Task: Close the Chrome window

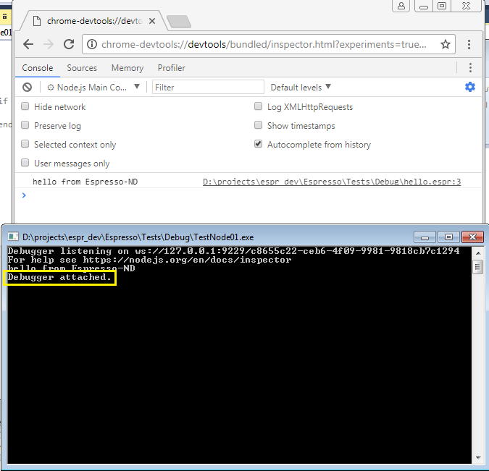Action: point(466,6)
